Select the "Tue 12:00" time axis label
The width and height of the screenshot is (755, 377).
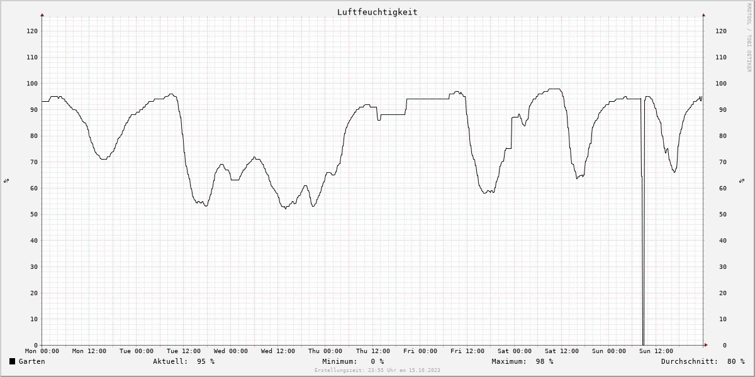pyautogui.click(x=184, y=351)
